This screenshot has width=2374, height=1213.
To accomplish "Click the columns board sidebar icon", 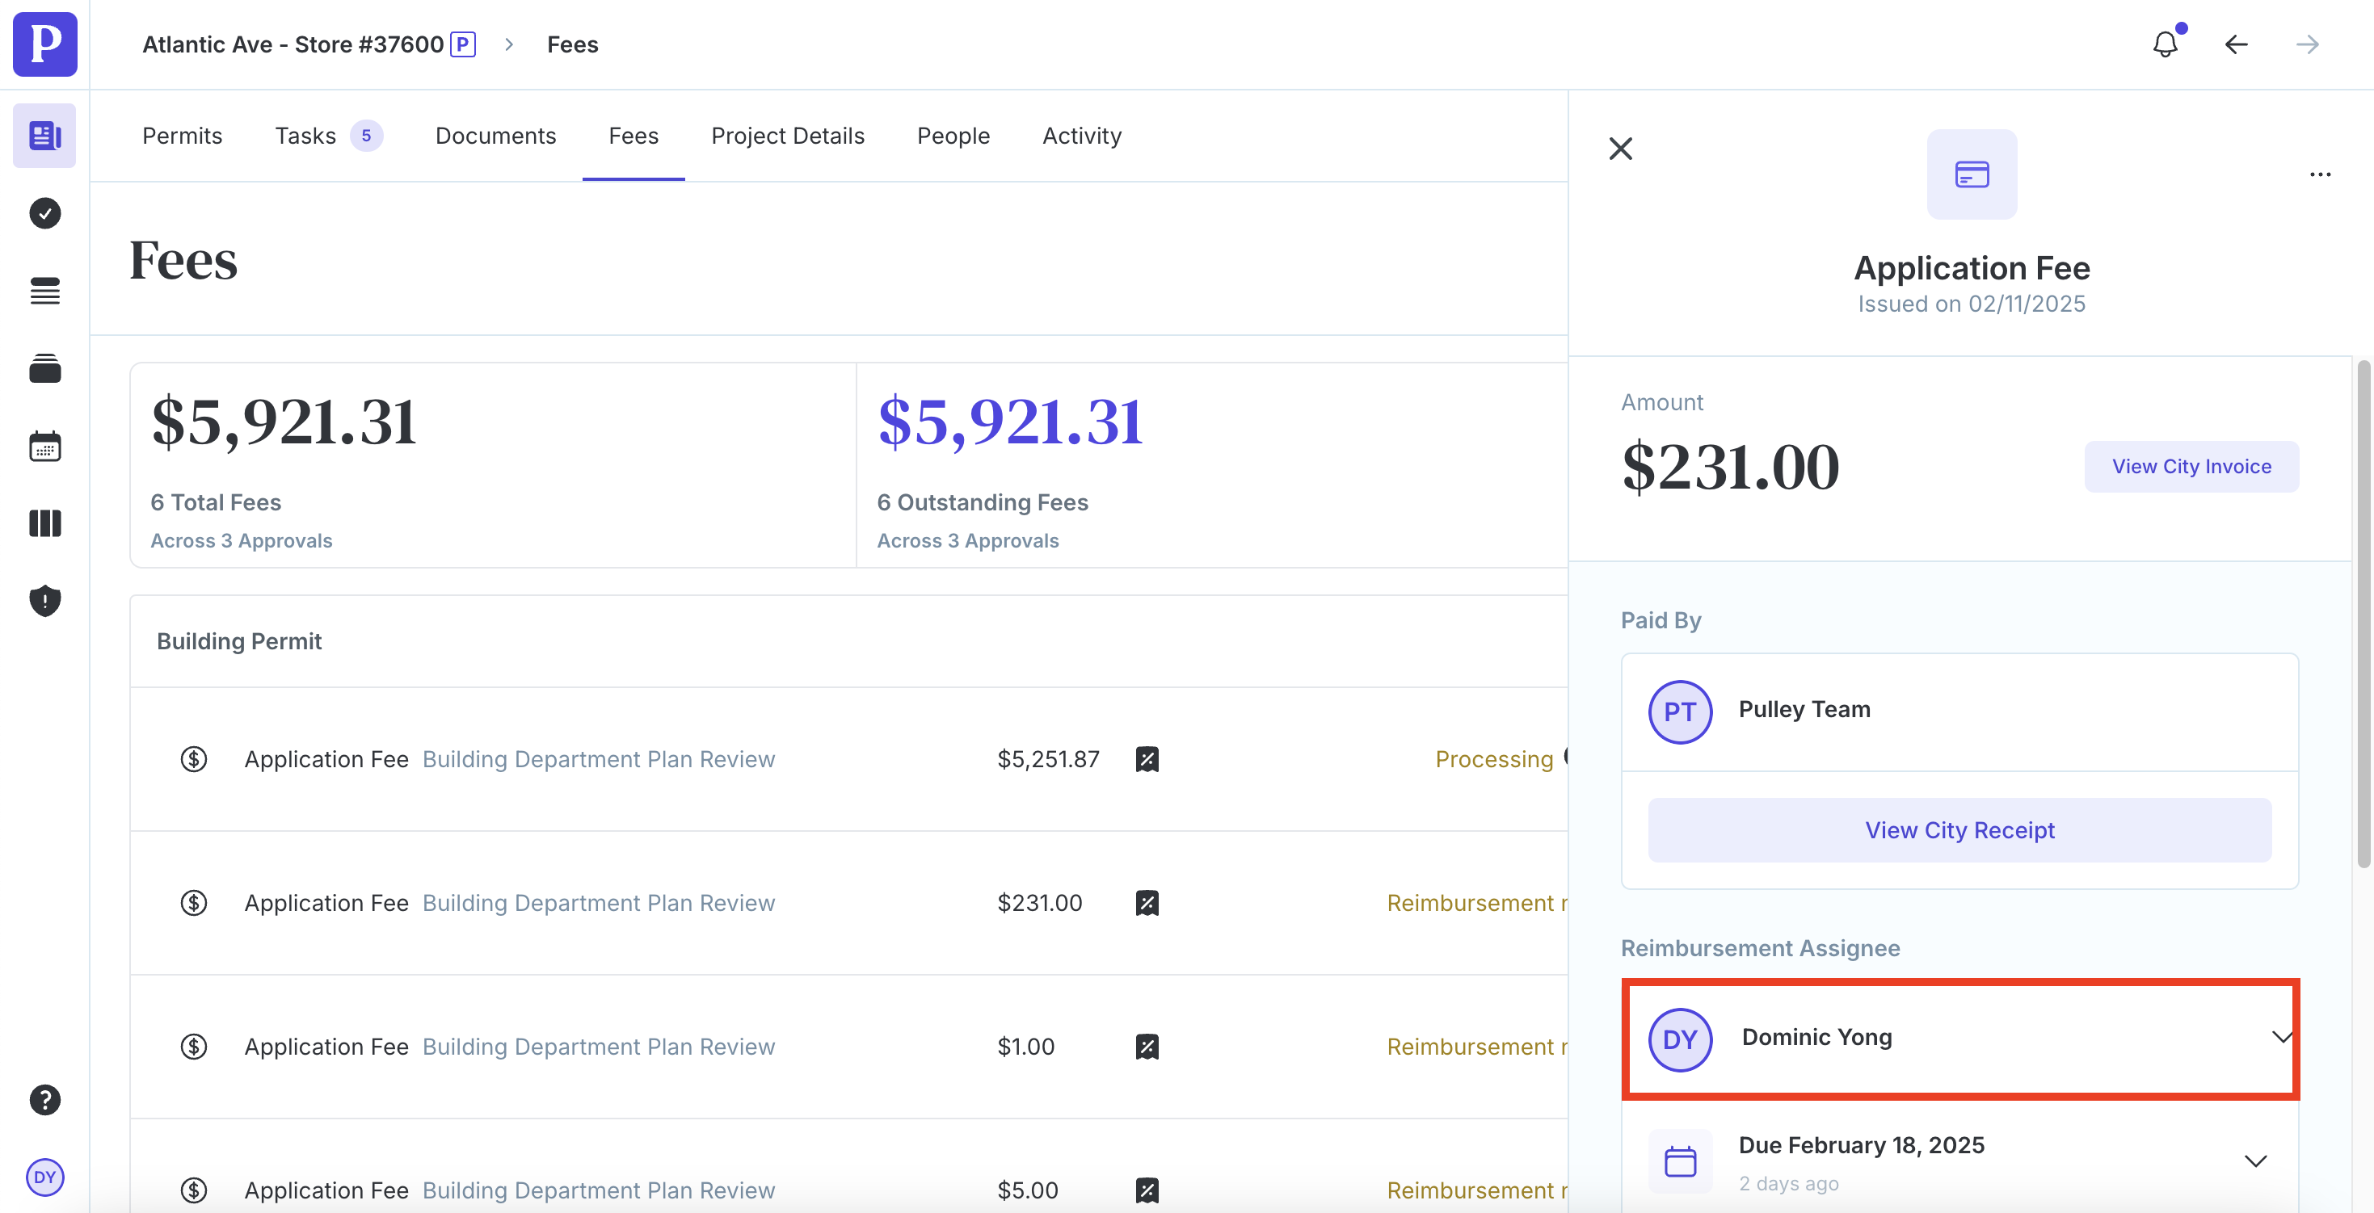I will coord(44,523).
